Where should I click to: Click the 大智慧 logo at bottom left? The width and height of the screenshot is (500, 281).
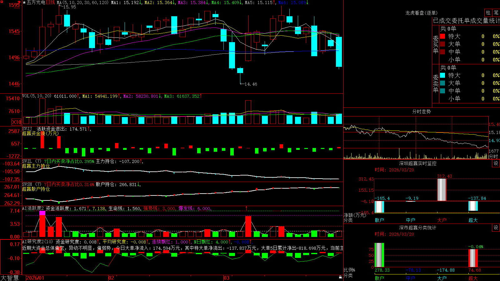(x=10, y=278)
